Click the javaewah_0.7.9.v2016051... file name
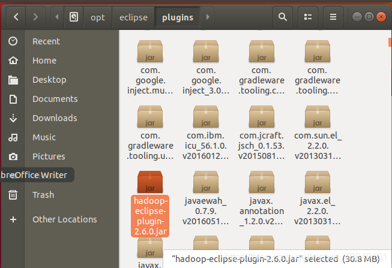392x268 pixels. [205, 211]
